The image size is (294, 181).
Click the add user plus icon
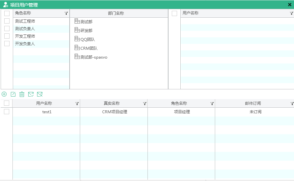point(4,94)
